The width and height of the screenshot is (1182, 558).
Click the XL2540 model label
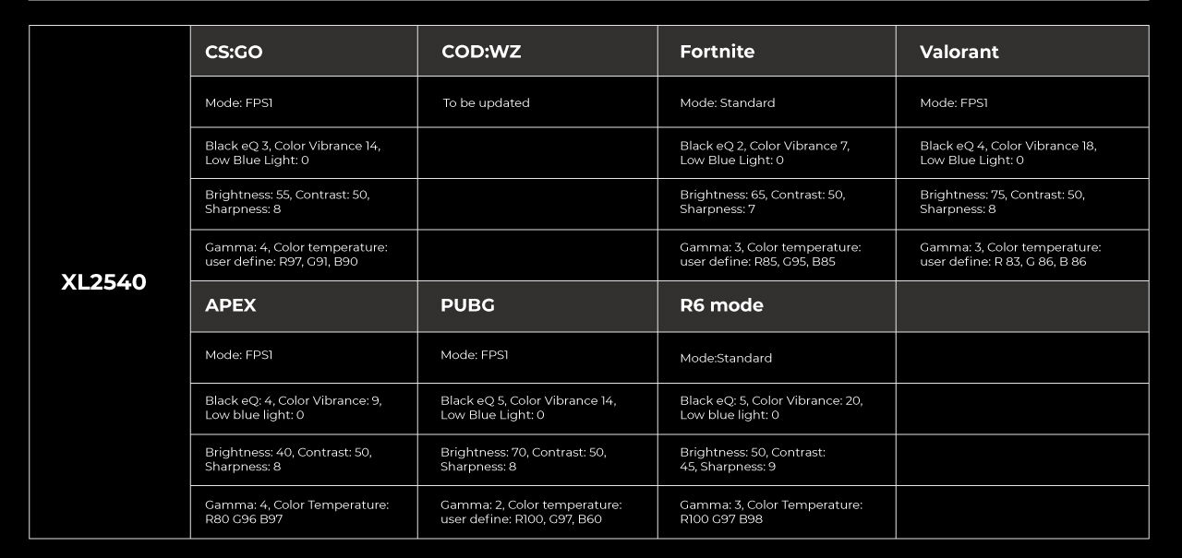pyautogui.click(x=103, y=282)
